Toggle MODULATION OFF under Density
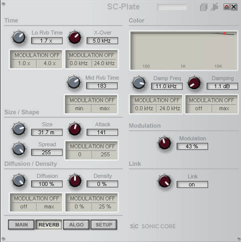The width and height of the screenshot is (241, 242). (x=92, y=198)
